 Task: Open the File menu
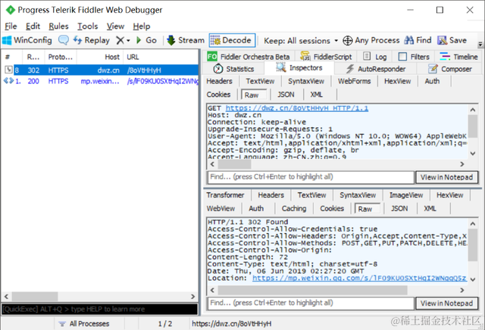coord(11,26)
